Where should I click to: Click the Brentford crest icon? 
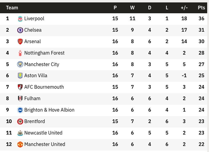pyautogui.click(x=20, y=121)
